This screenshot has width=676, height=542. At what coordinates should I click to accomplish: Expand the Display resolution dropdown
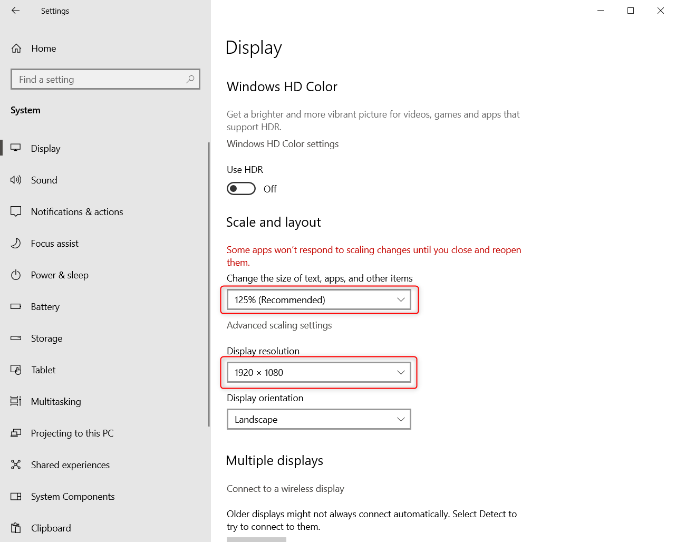click(318, 372)
